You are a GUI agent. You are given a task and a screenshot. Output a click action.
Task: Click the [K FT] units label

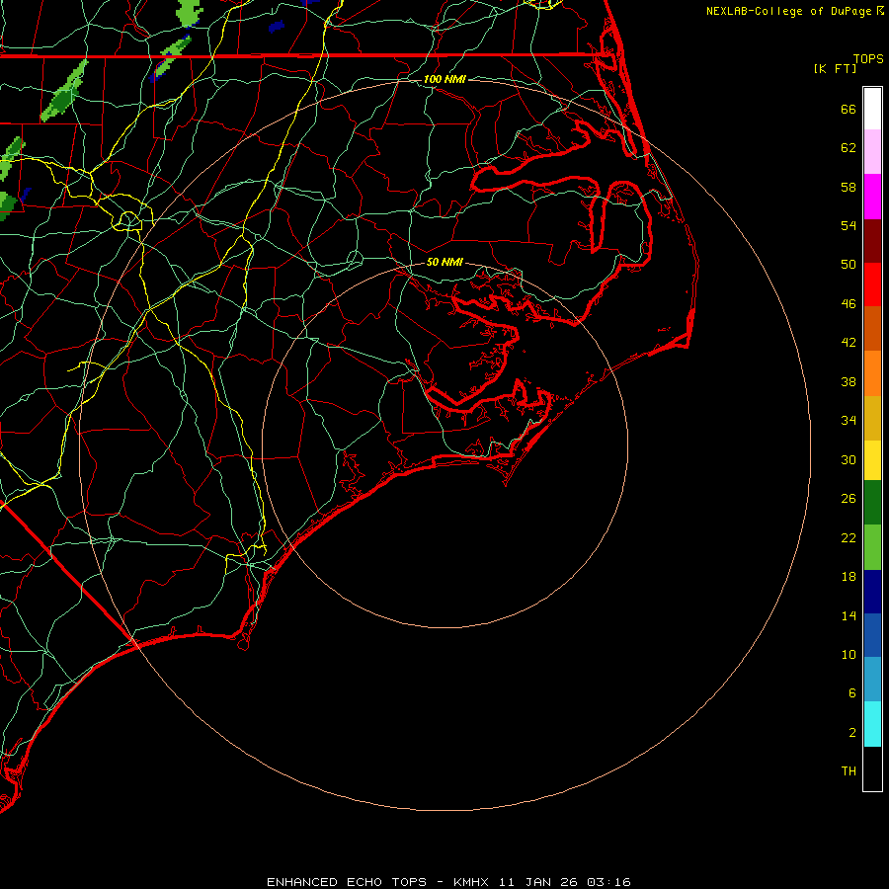click(835, 68)
